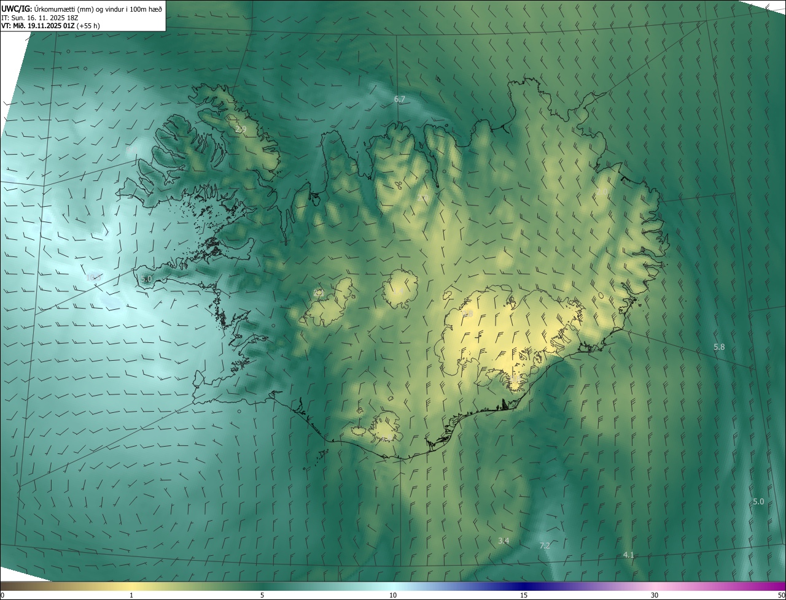This screenshot has width=786, height=600.
Task: Click the 7.2 value south of Iceland
Action: [544, 545]
